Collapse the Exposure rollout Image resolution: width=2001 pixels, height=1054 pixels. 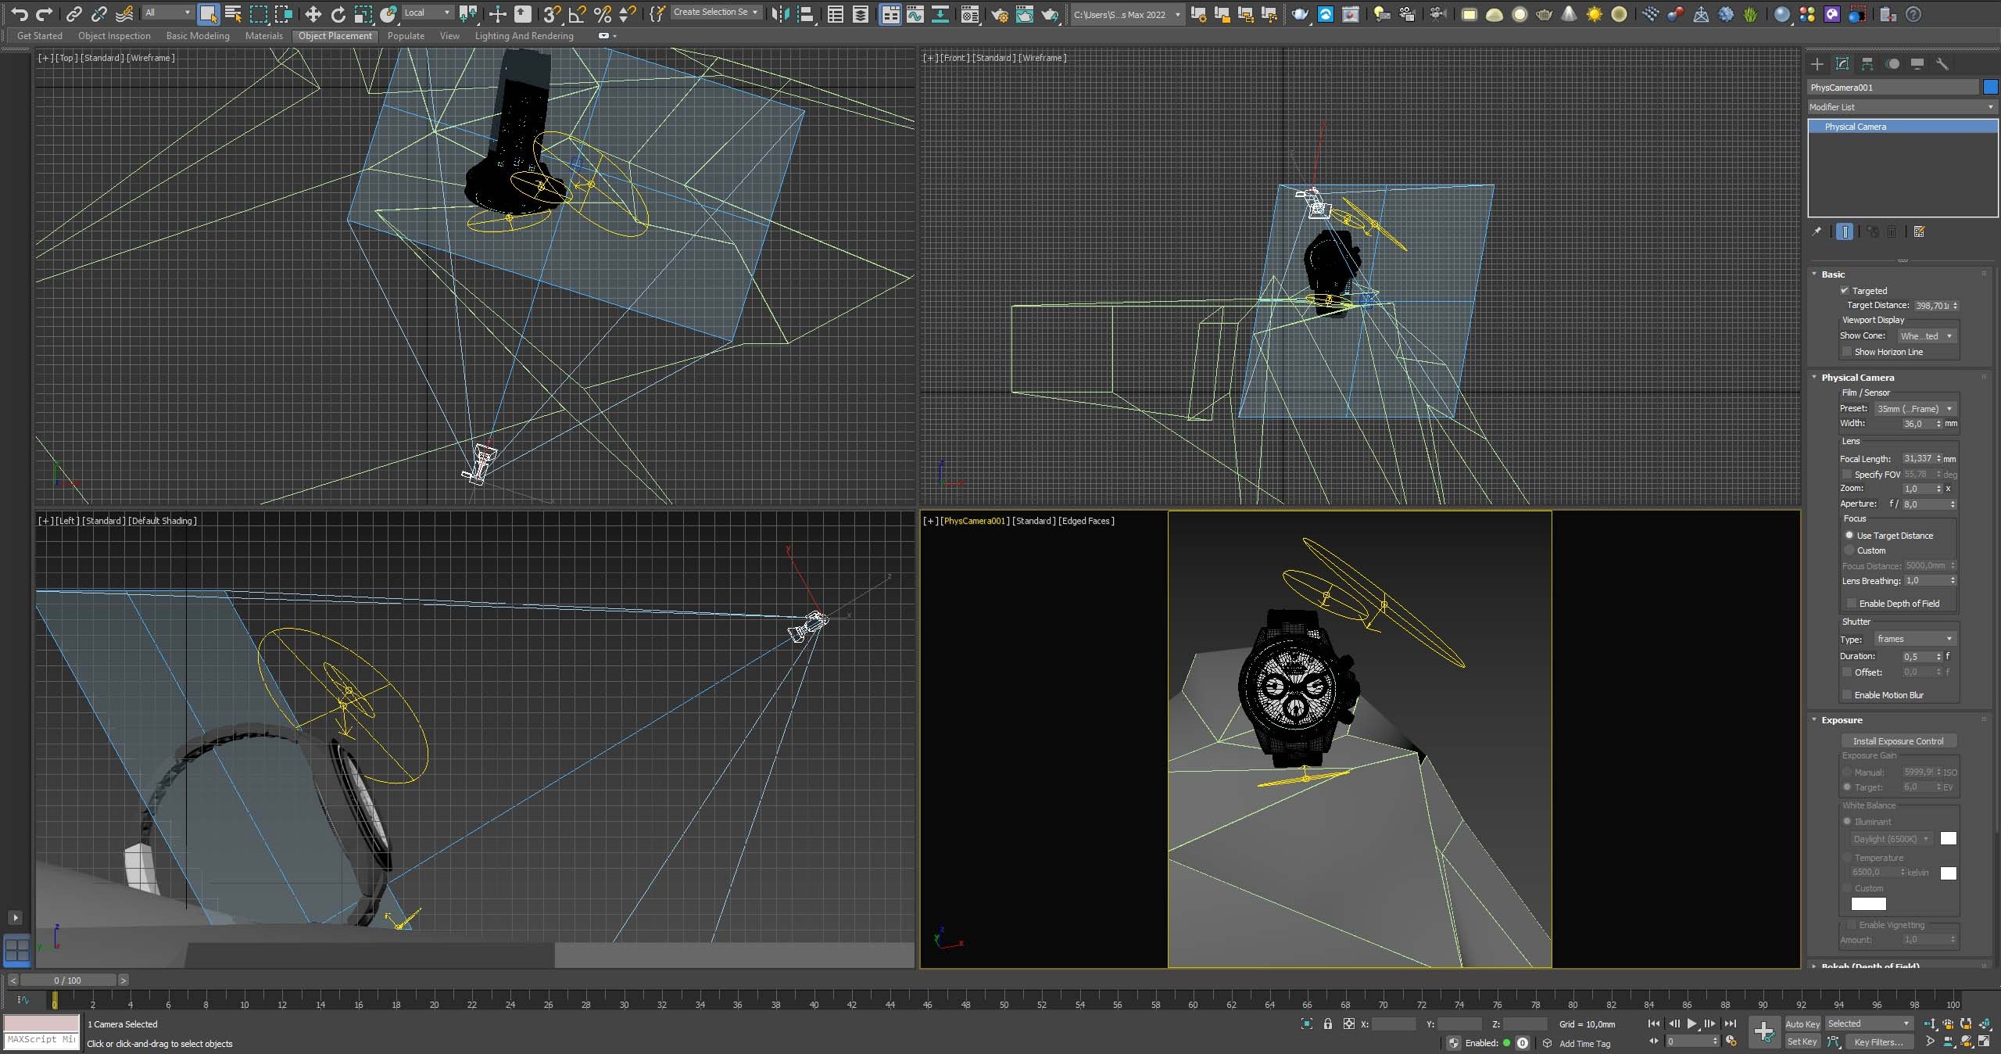tap(1815, 720)
